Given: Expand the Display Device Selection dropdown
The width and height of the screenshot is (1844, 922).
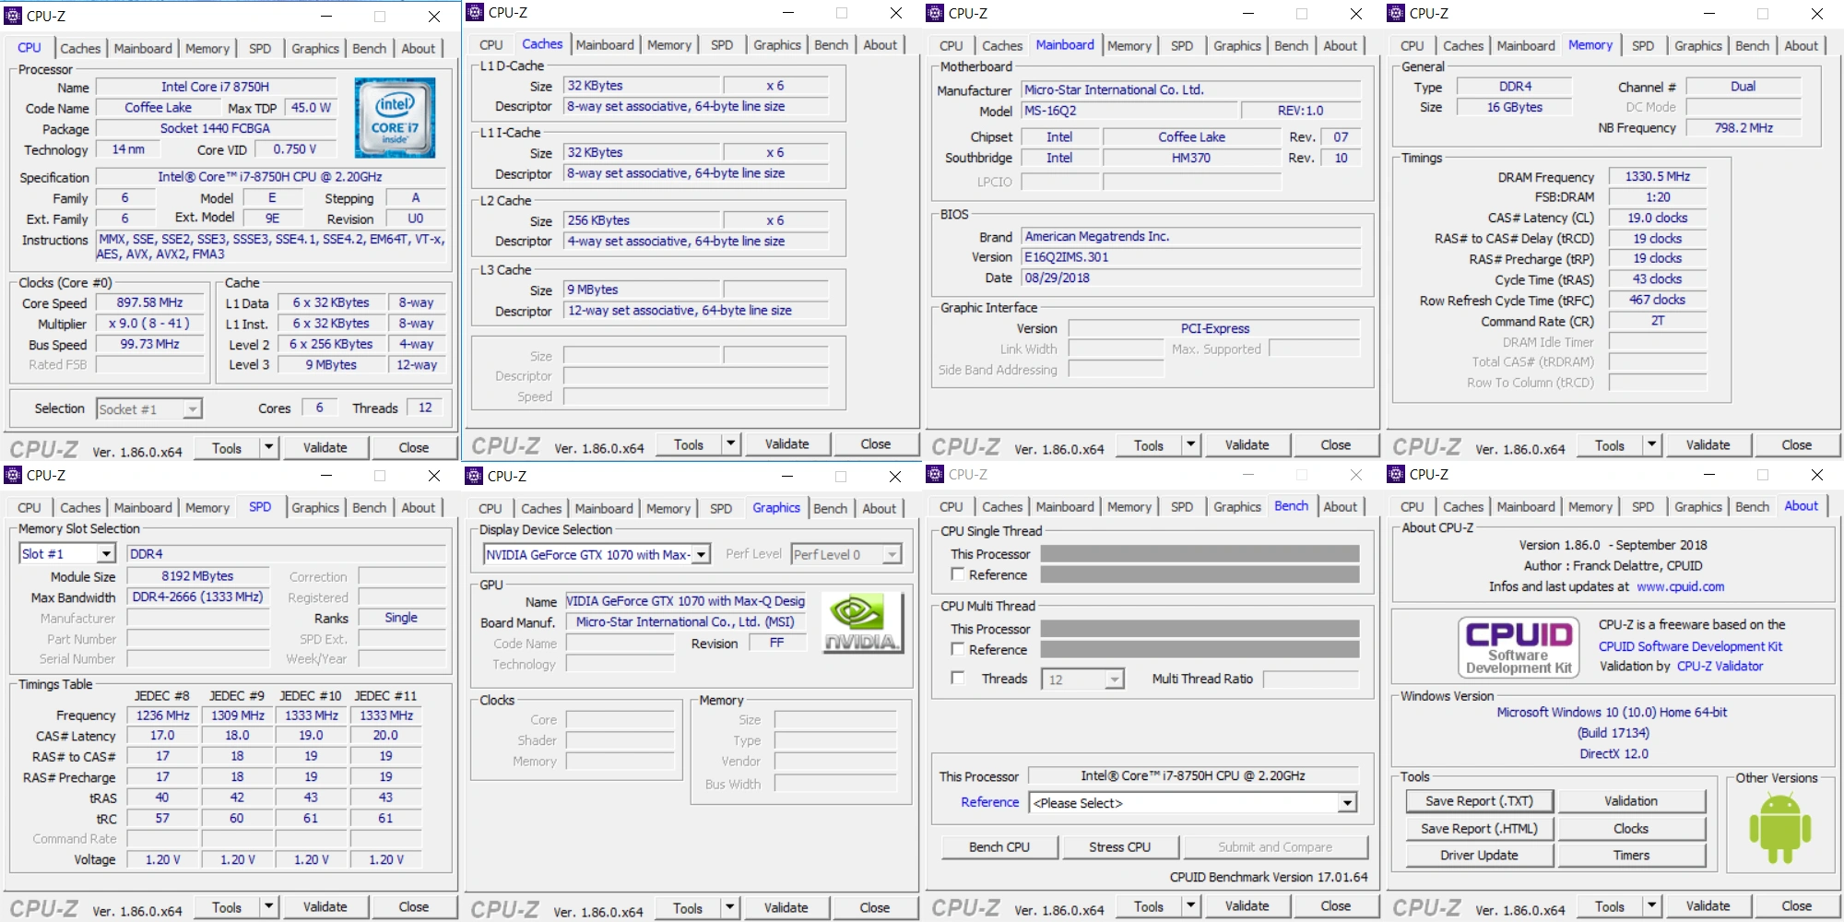Looking at the screenshot, I should [597, 554].
